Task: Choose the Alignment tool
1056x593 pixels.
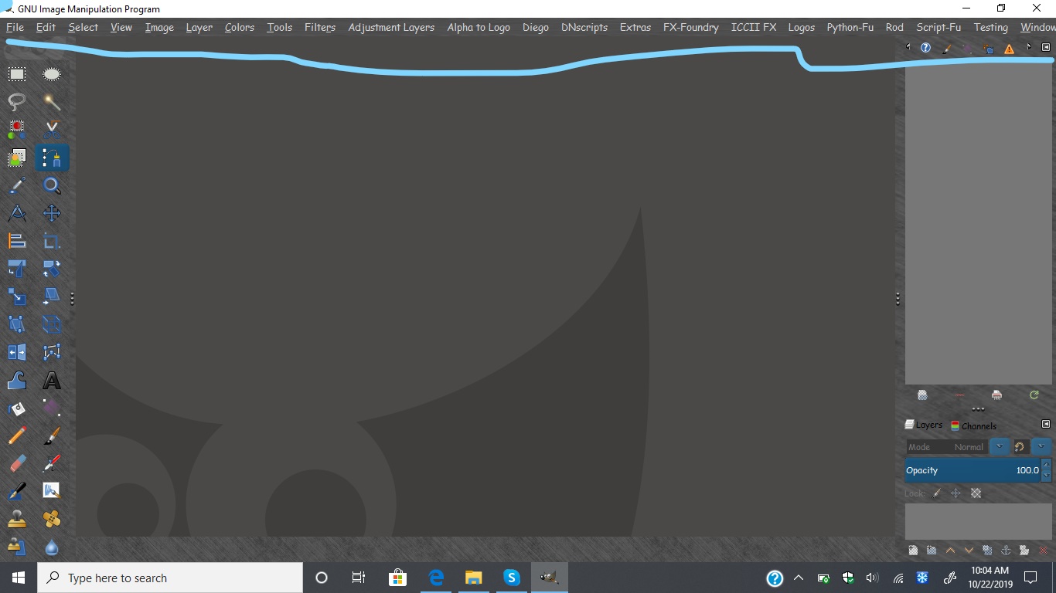Action: 17,241
